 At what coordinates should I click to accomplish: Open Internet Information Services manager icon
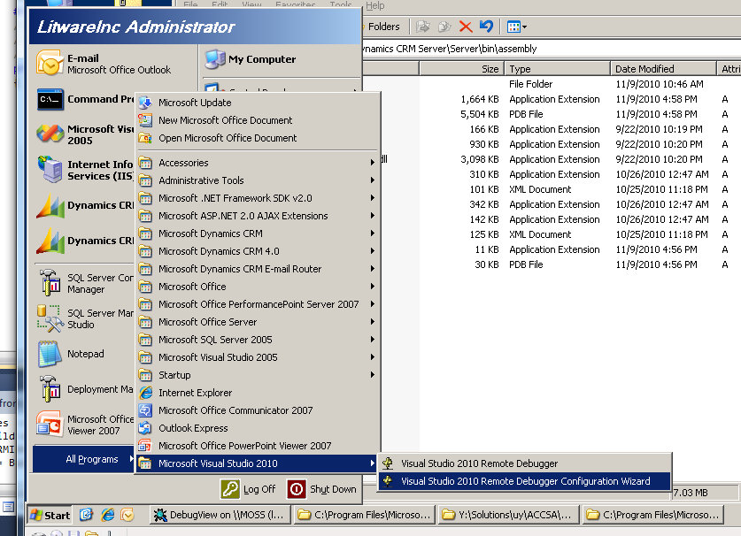pyautogui.click(x=50, y=170)
